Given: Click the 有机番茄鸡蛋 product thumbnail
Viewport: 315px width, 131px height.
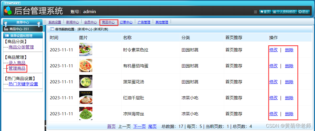Looking at the screenshot, I should pos(86,65).
